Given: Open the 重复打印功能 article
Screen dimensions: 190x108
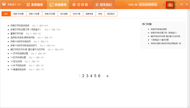Looking at the screenshot, I should tap(17, 33).
